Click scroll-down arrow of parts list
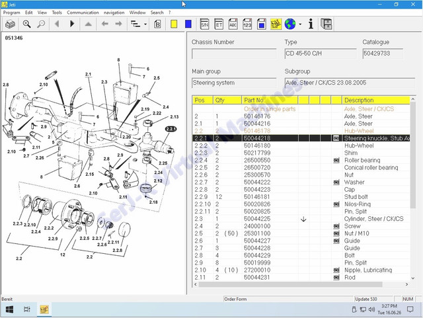 pyautogui.click(x=412, y=278)
